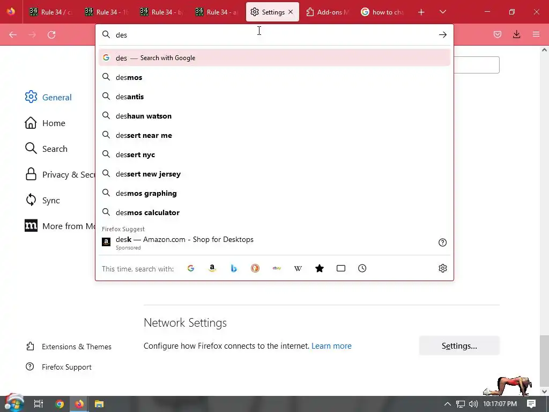Open Windows Start menu
Image resolution: width=549 pixels, height=412 pixels.
(x=14, y=403)
